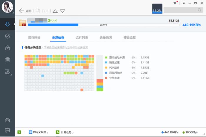The height and width of the screenshot is (137, 206).
Task: Click the orange 会员加速 legend swatch
Action: tap(106, 78)
